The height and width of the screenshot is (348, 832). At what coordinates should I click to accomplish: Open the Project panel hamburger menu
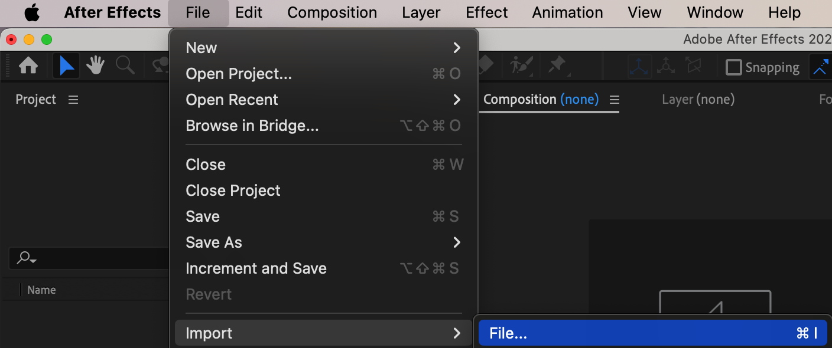point(73,100)
